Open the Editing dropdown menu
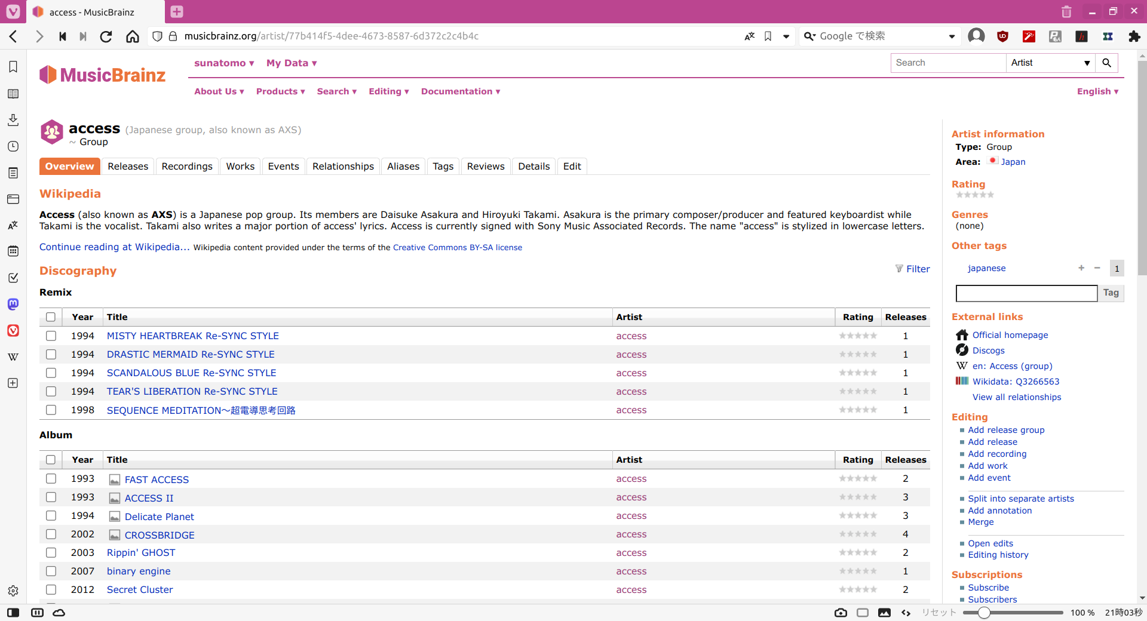Screen dimensions: 1147x621 coord(389,91)
